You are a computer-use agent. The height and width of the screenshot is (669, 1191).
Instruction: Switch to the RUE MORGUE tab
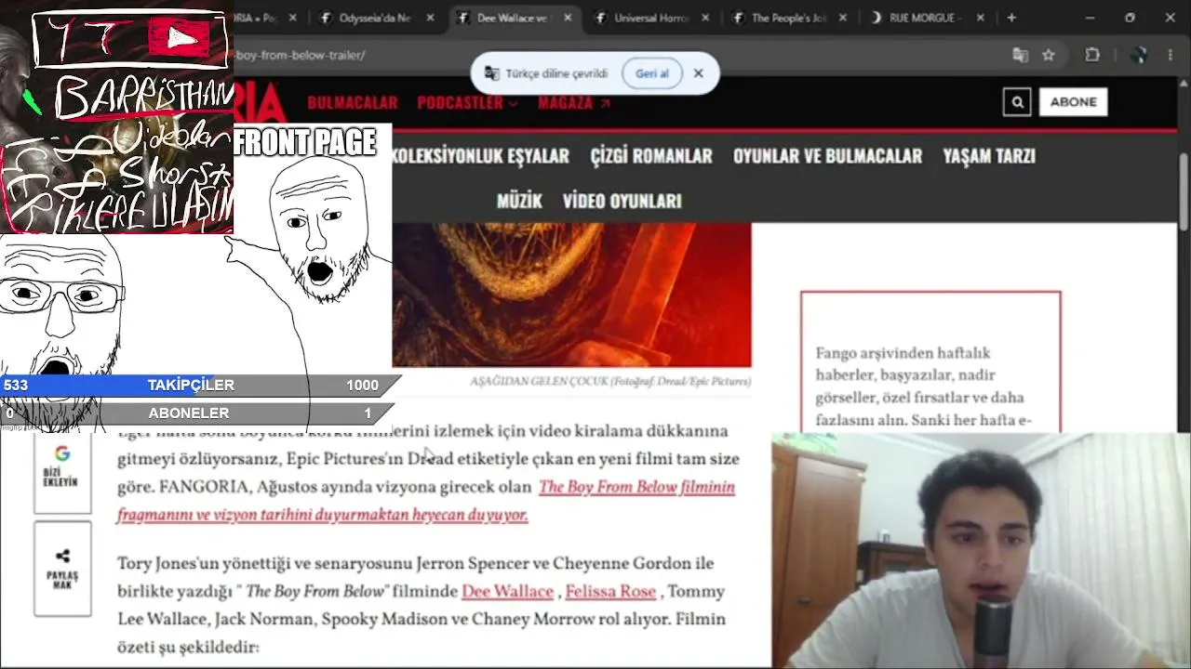926,18
